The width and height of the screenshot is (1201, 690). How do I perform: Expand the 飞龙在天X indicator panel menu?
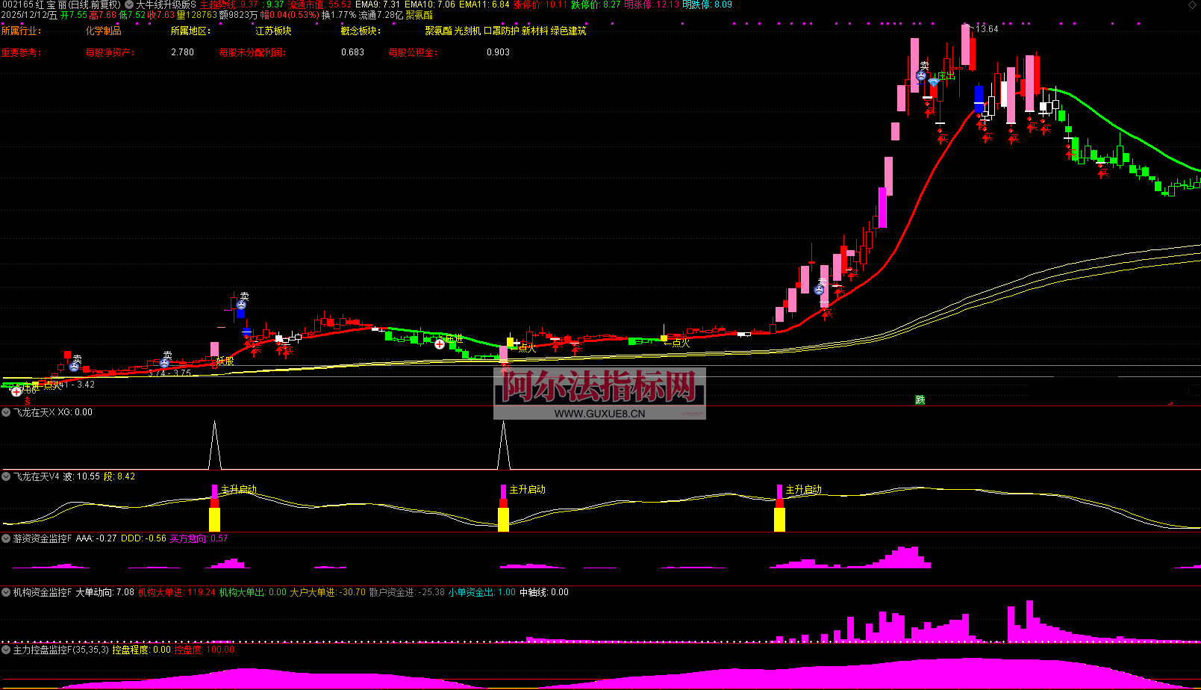tap(7, 412)
